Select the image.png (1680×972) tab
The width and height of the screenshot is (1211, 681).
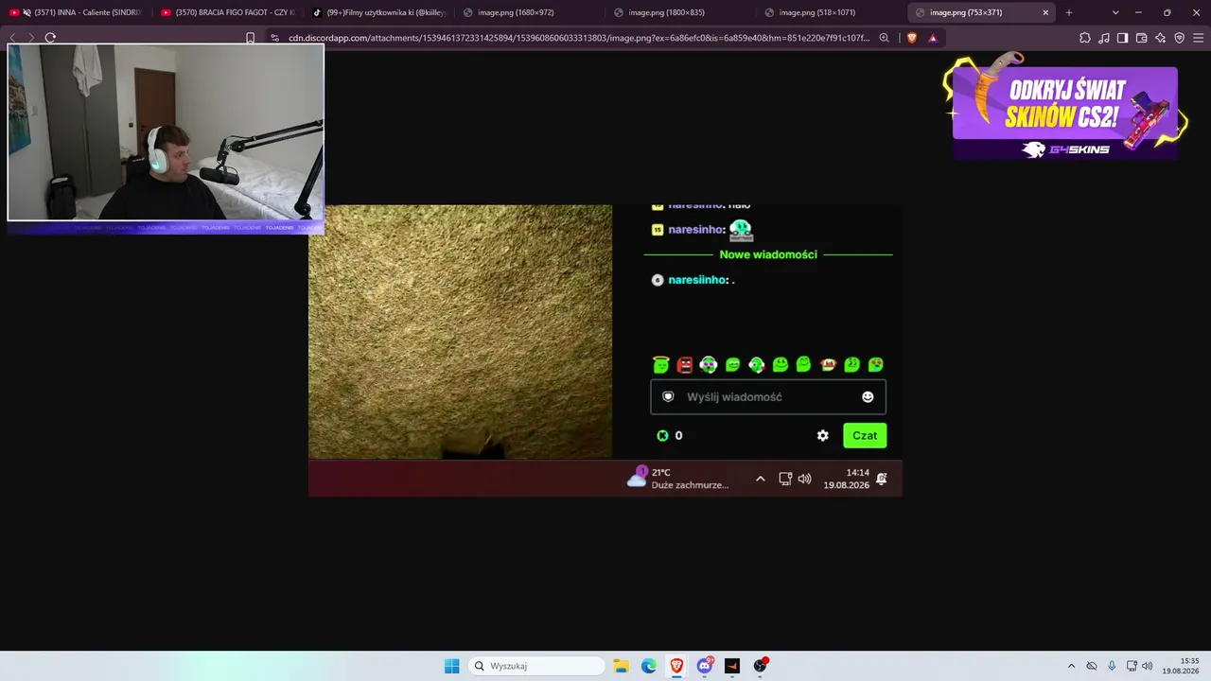click(x=530, y=12)
